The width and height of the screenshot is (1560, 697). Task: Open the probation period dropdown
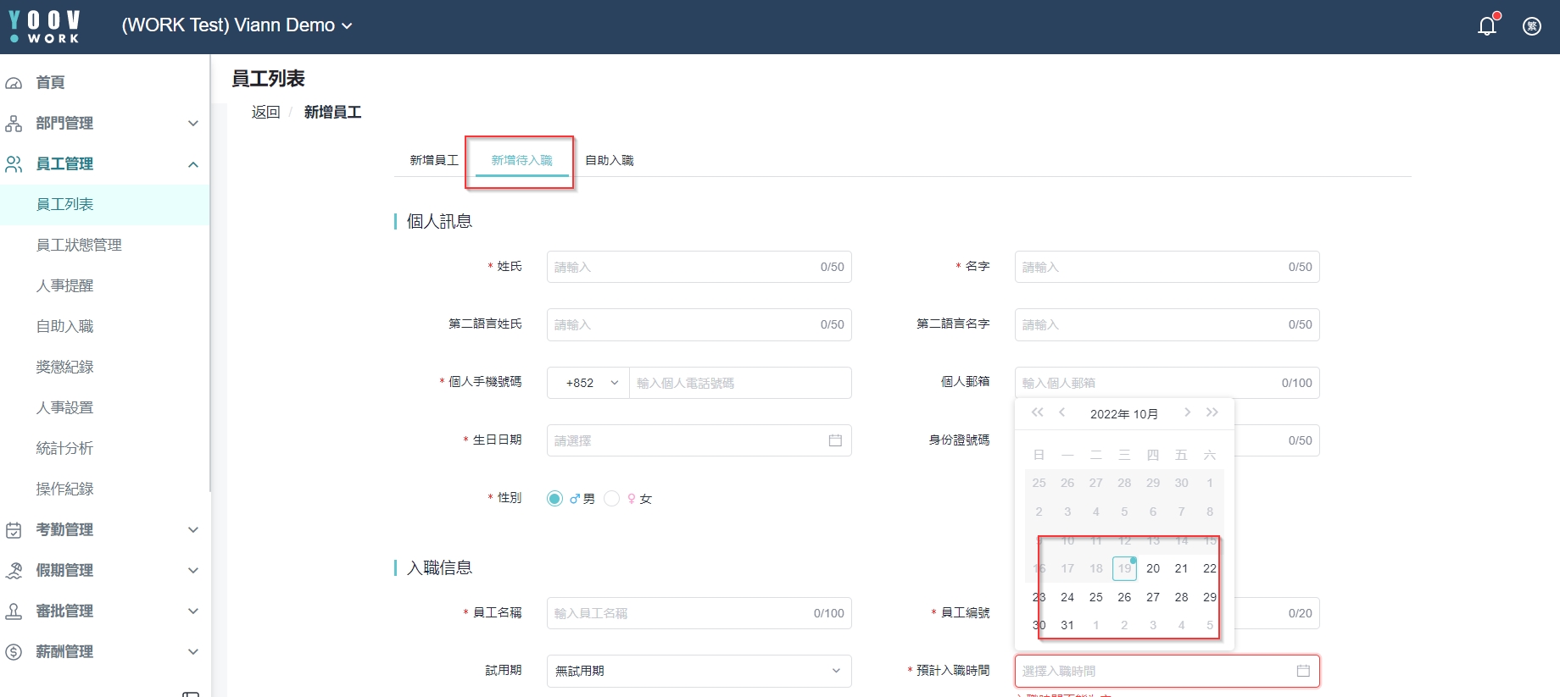[x=699, y=671]
